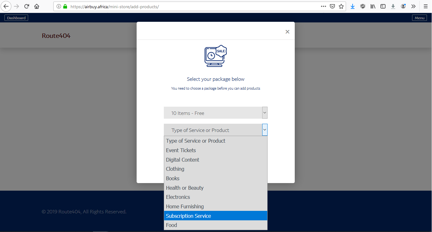Toggle the browser sidebar view
The image size is (432, 232).
383,6
